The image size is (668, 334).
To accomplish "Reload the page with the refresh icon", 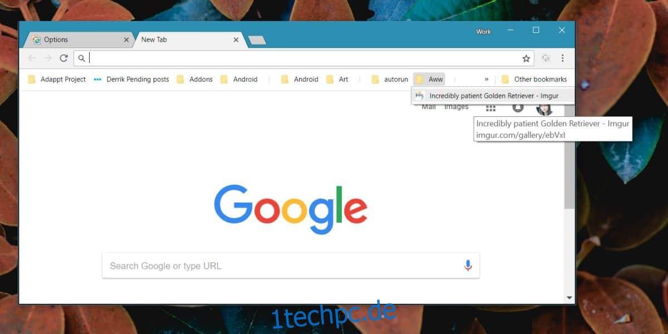I will coord(63,58).
